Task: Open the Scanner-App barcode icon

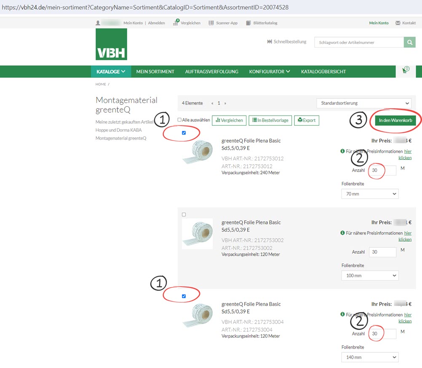Action: click(x=211, y=23)
